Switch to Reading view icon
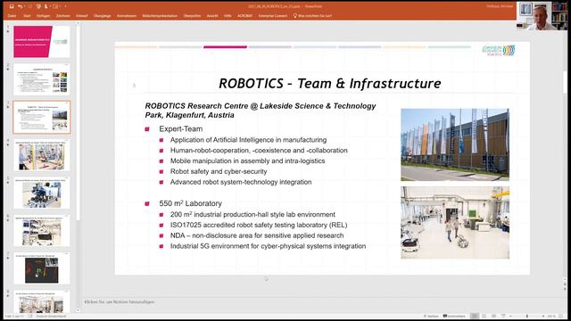This screenshot has width=571, height=321. (493, 317)
